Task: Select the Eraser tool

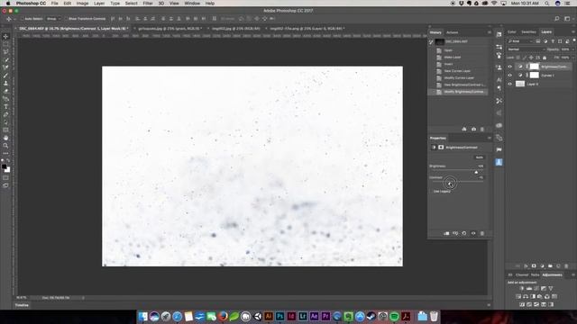Action: (x=5, y=91)
